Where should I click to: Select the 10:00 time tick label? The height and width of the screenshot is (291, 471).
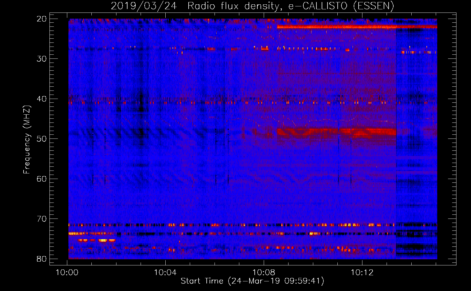point(67,273)
